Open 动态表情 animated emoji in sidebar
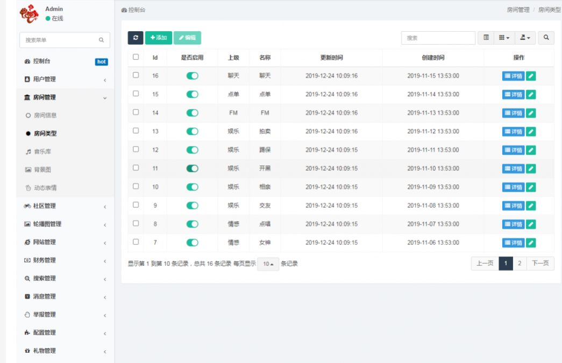562x363 pixels. (46, 188)
